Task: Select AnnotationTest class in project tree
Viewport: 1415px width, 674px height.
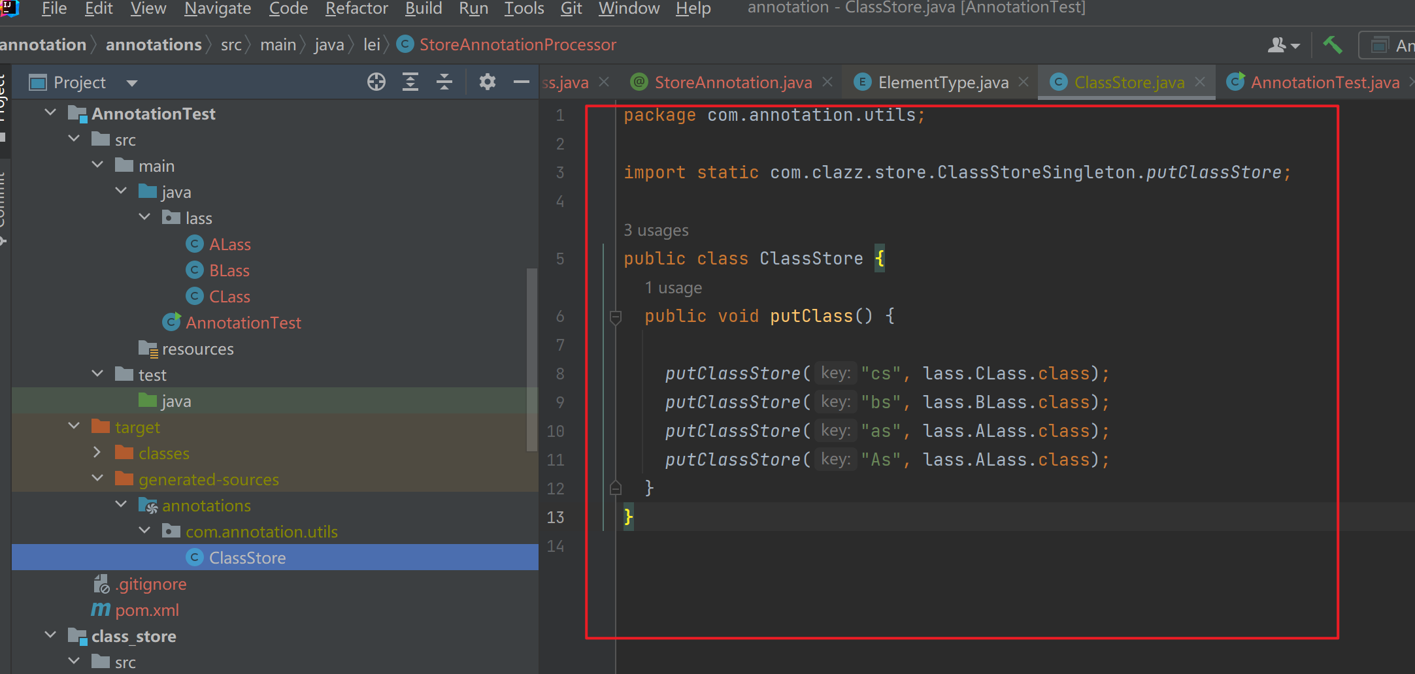Action: pos(243,323)
